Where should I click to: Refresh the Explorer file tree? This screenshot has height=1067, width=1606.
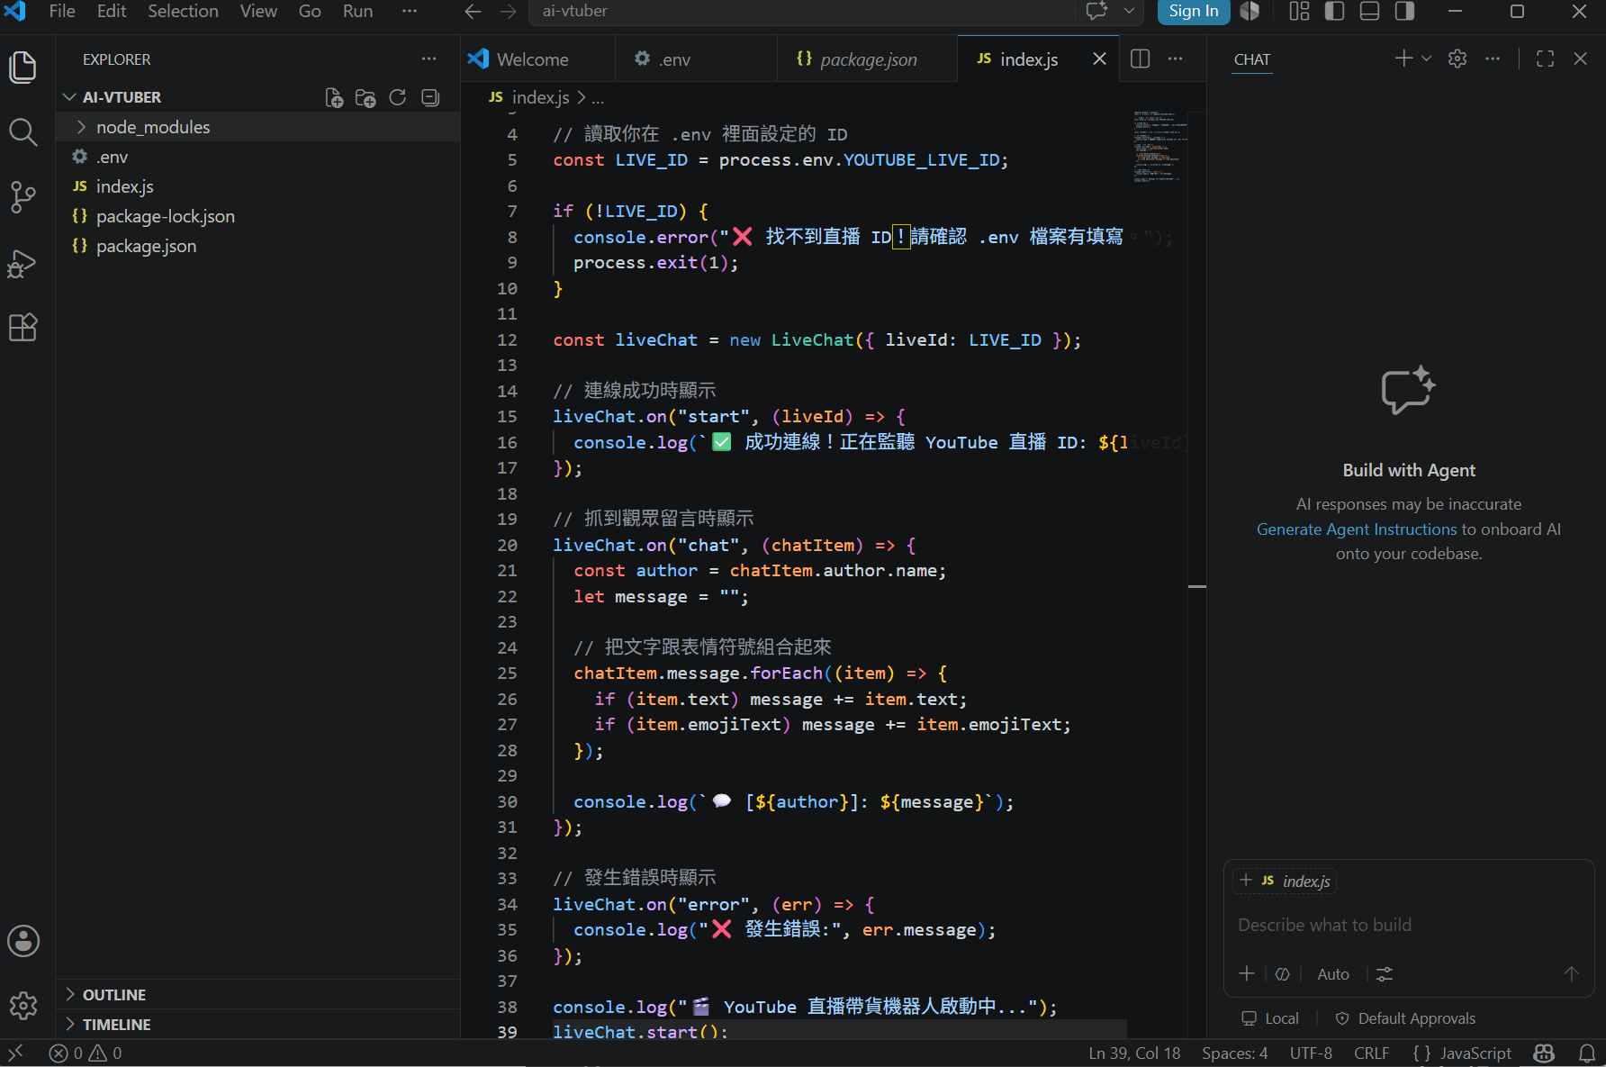(x=398, y=97)
